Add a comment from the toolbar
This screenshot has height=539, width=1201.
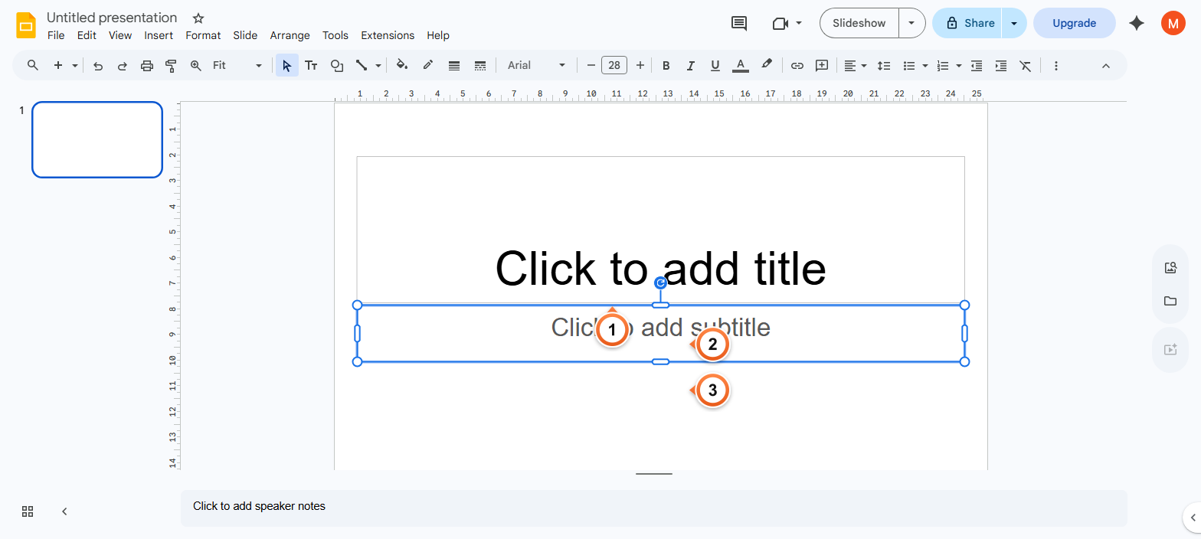[822, 66]
